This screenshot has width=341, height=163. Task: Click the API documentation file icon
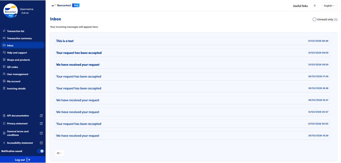pos(4,116)
